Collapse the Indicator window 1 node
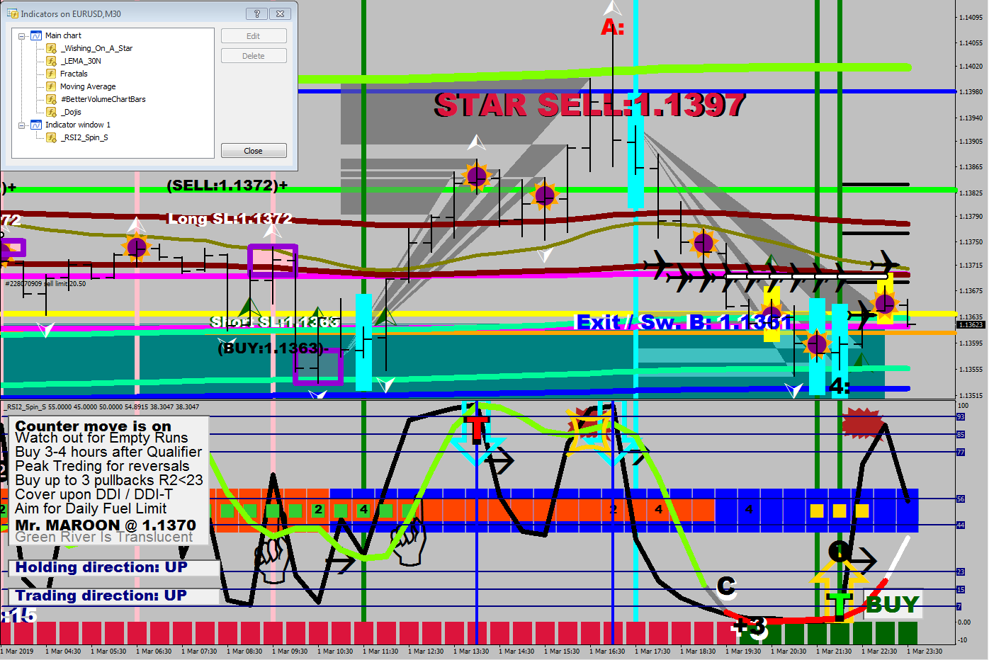 22,125
